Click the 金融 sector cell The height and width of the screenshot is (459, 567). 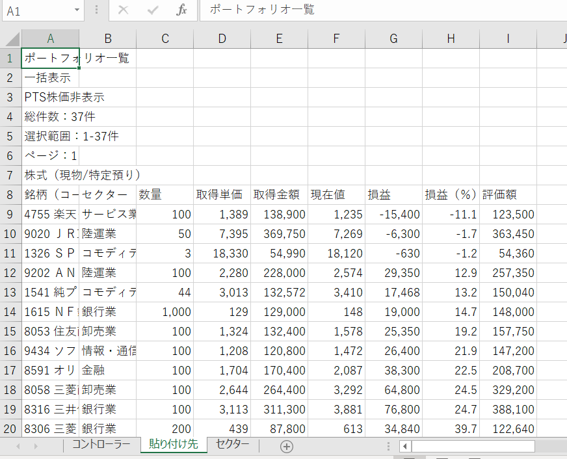[x=107, y=371]
